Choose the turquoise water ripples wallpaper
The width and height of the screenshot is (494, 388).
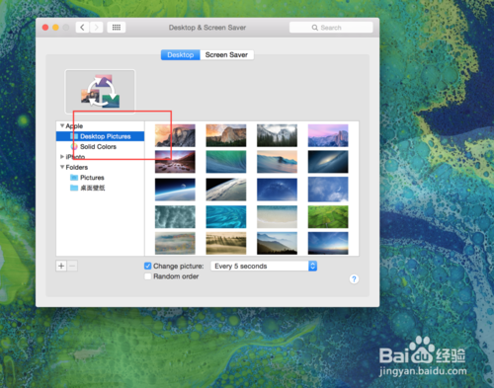click(226, 217)
